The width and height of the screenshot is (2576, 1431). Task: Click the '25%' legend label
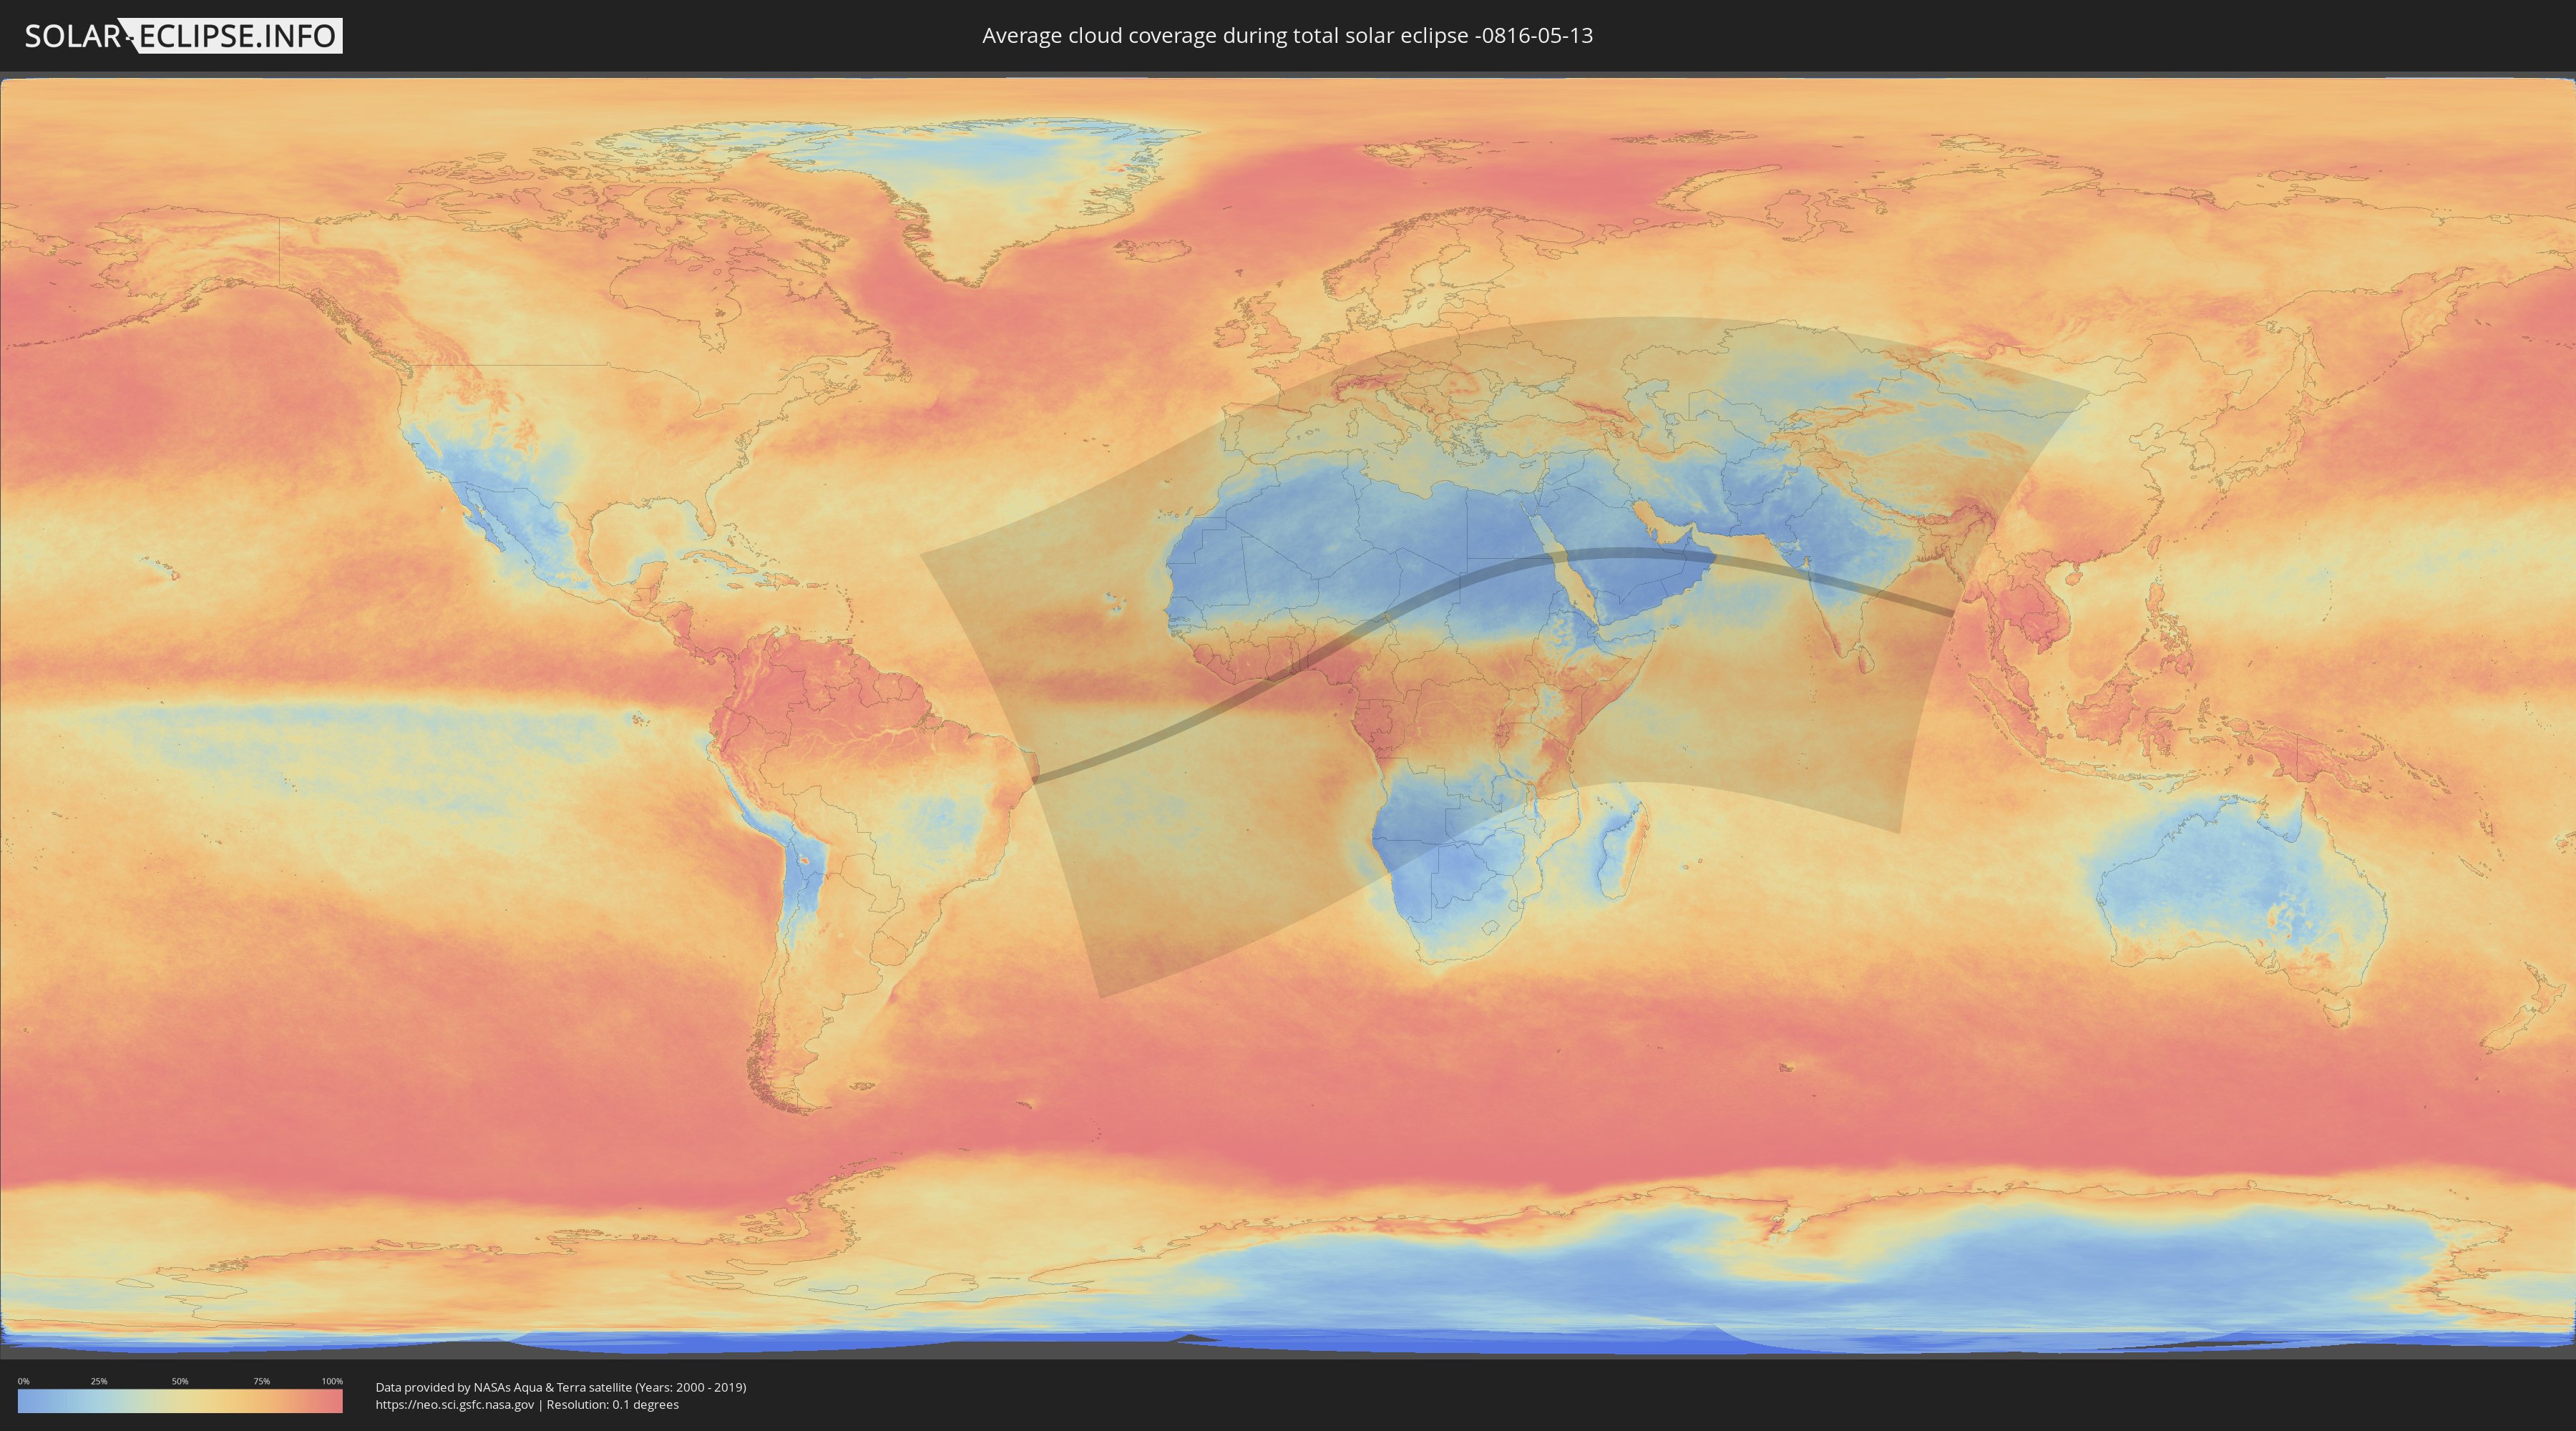tap(99, 1381)
